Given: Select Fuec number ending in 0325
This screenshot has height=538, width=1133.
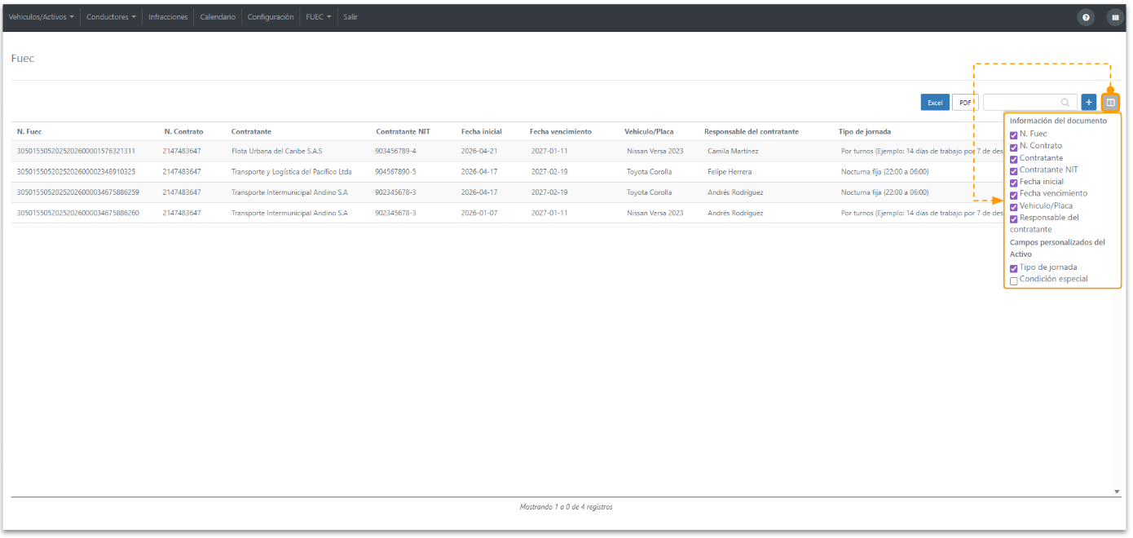Looking at the screenshot, I should click(76, 172).
